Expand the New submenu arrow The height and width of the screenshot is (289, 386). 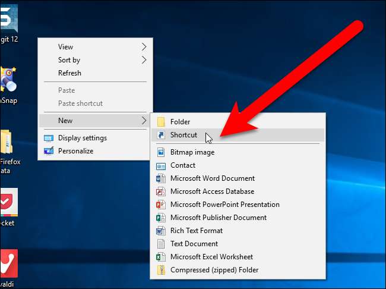(x=144, y=121)
